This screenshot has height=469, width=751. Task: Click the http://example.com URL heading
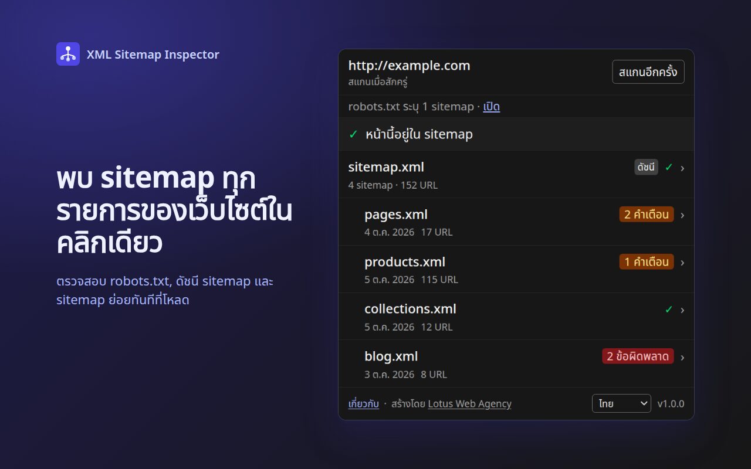410,66
